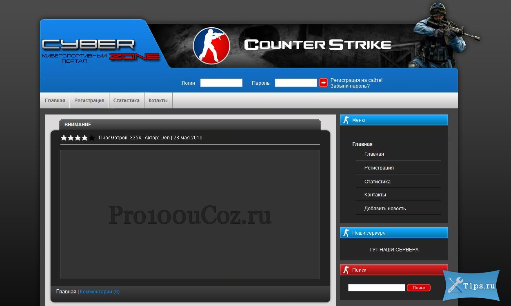
Task: Click the runner icon beside Поиск header
Action: click(x=346, y=270)
